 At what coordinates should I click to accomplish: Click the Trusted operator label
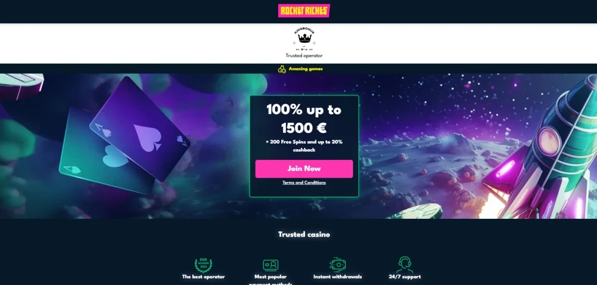pyautogui.click(x=304, y=56)
